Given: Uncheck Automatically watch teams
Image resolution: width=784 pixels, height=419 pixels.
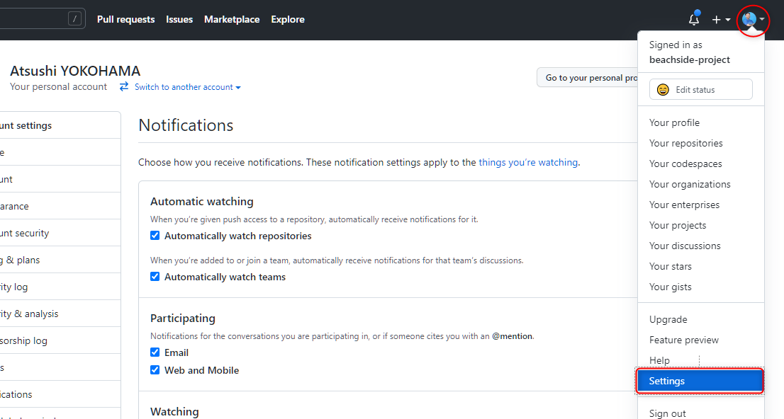Looking at the screenshot, I should [x=155, y=277].
